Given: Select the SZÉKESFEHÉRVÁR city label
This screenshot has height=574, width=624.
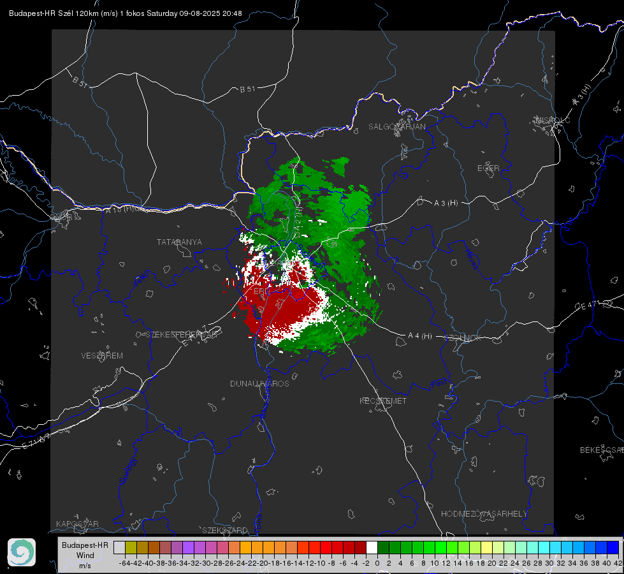Looking at the screenshot, I should [x=182, y=335].
